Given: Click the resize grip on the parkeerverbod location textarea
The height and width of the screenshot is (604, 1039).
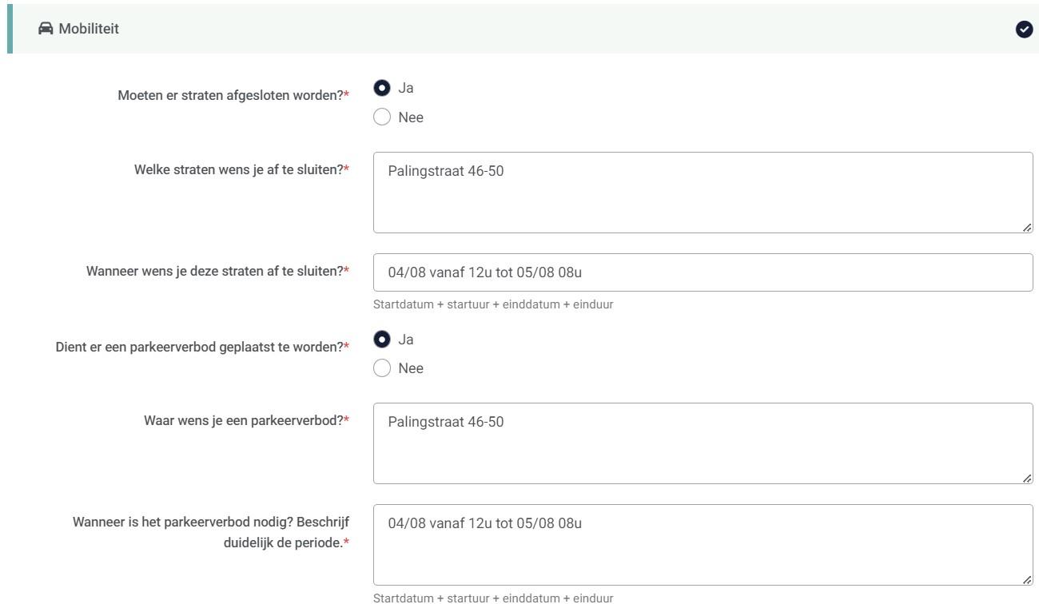Looking at the screenshot, I should [1027, 479].
